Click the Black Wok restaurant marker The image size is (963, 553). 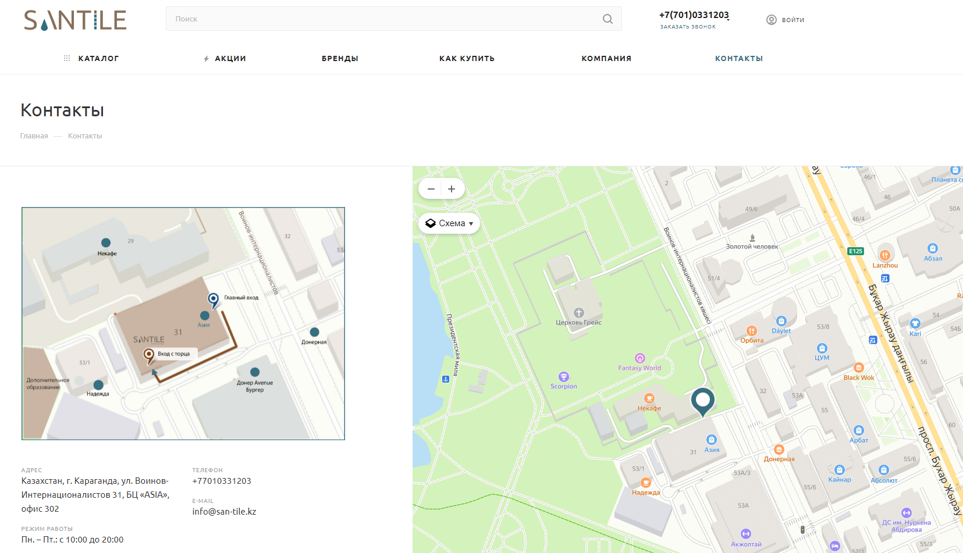pos(859,368)
